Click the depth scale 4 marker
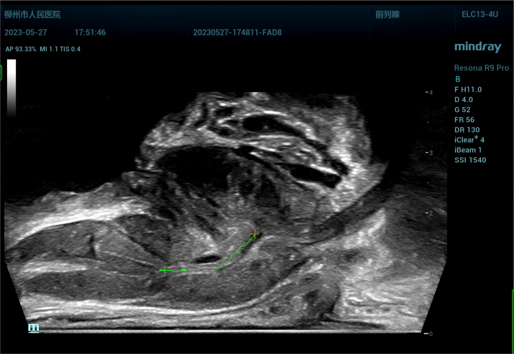Viewport: 514px width, 354px height. (x=429, y=92)
